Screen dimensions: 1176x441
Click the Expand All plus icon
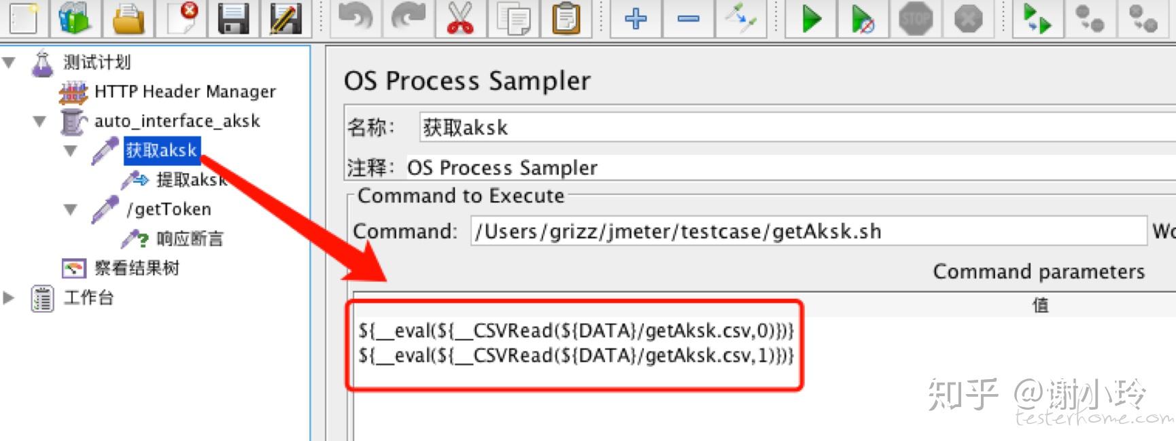636,17
